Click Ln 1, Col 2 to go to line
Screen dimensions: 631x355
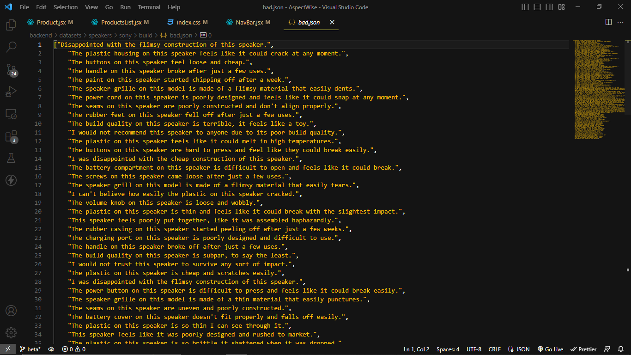tap(417, 349)
